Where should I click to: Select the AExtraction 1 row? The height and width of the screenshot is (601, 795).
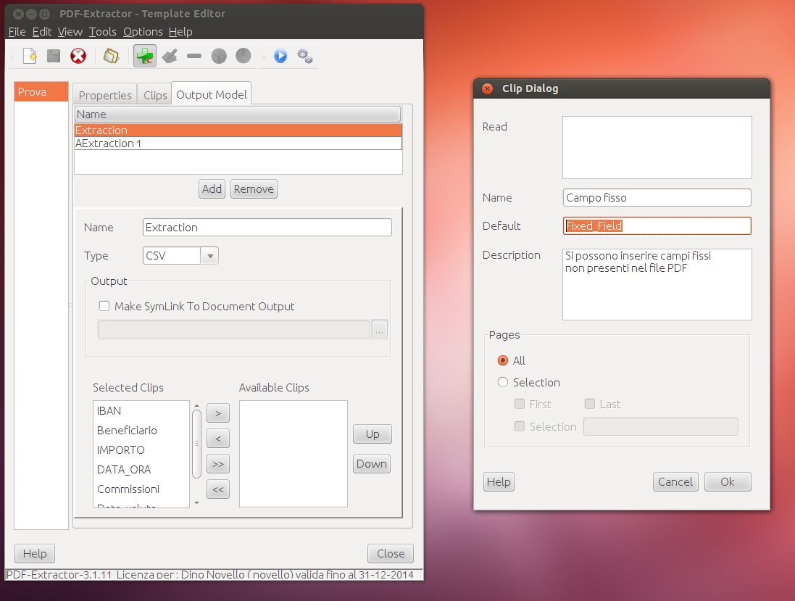[238, 144]
